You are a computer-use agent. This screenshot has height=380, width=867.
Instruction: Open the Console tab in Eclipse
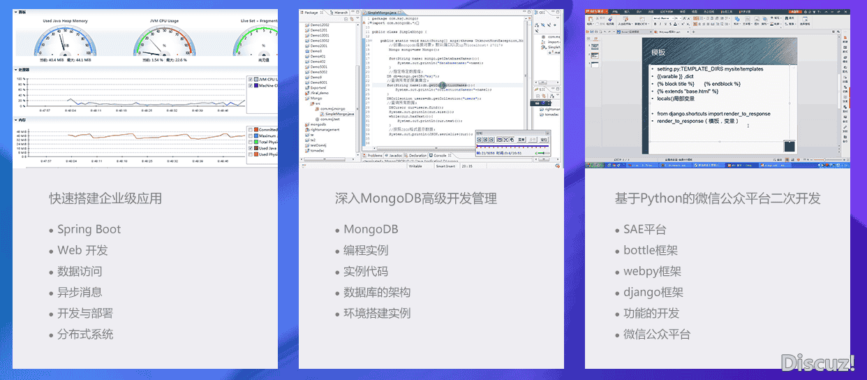(x=441, y=155)
